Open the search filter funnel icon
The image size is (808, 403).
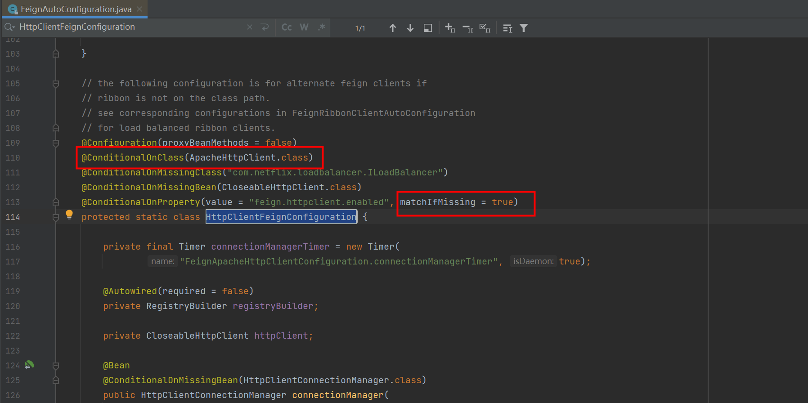[x=524, y=28]
